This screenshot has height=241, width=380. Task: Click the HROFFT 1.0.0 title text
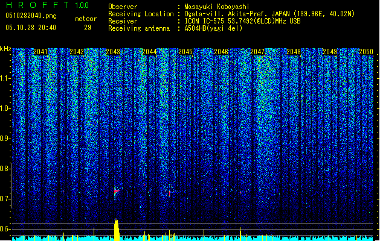pos(47,5)
